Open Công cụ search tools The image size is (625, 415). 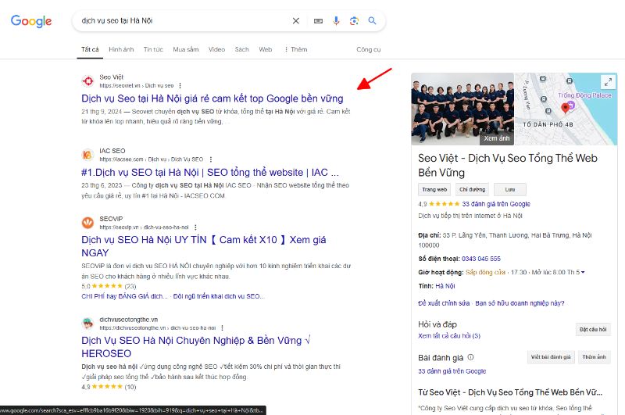click(368, 49)
